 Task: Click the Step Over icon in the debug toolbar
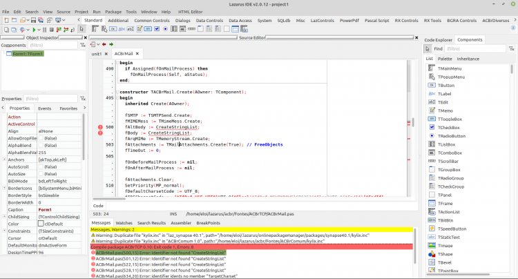point(66,30)
